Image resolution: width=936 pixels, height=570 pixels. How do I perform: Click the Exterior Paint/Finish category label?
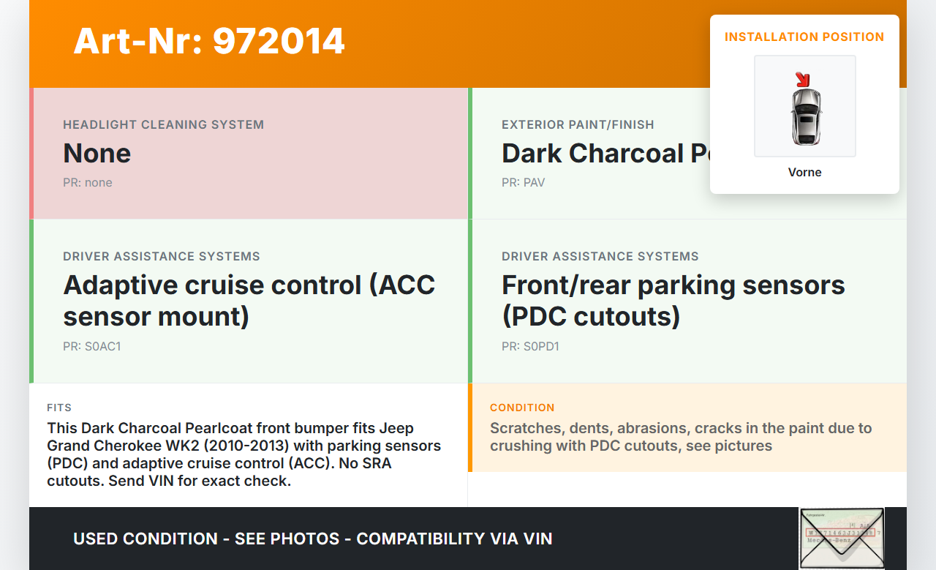pyautogui.click(x=578, y=124)
